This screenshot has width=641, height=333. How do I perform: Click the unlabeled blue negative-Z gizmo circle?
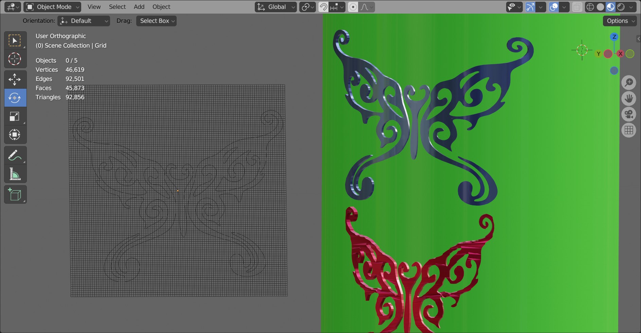[614, 71]
